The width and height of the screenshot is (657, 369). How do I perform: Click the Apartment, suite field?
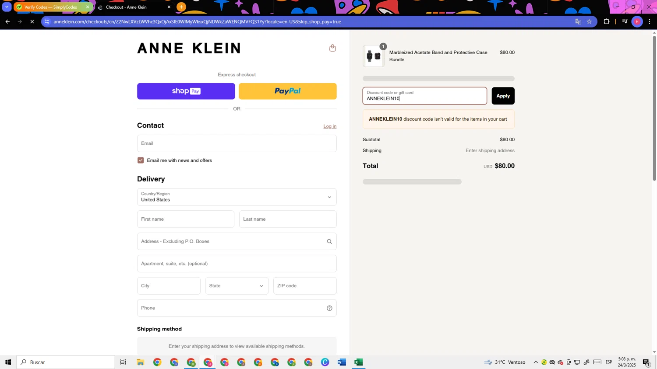coord(237,264)
